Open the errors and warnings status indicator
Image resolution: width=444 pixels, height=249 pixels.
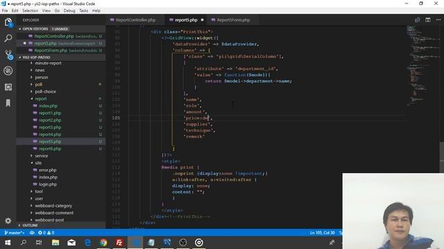pos(46,232)
